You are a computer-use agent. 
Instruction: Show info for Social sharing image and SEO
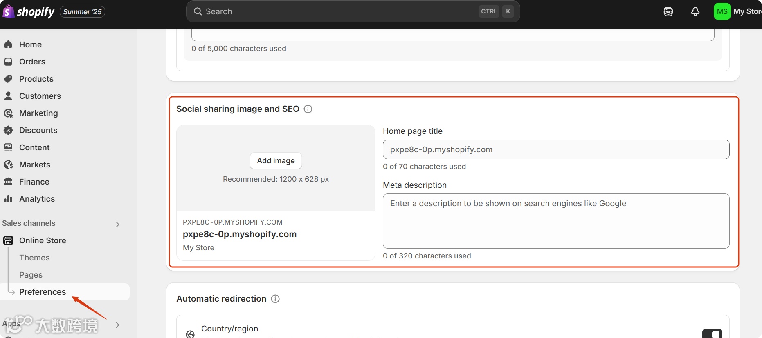point(308,109)
